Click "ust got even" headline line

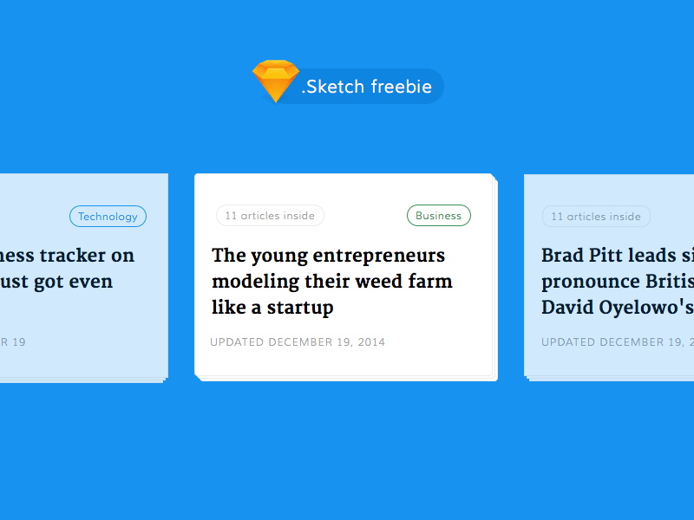pyautogui.click(x=56, y=282)
